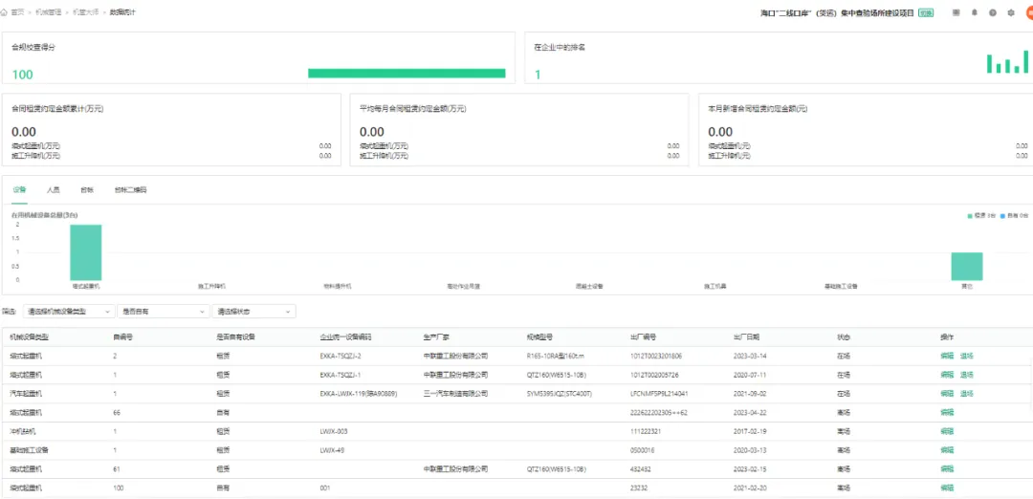Click date cell 2017-02-19
1033x499 pixels.
pos(750,431)
